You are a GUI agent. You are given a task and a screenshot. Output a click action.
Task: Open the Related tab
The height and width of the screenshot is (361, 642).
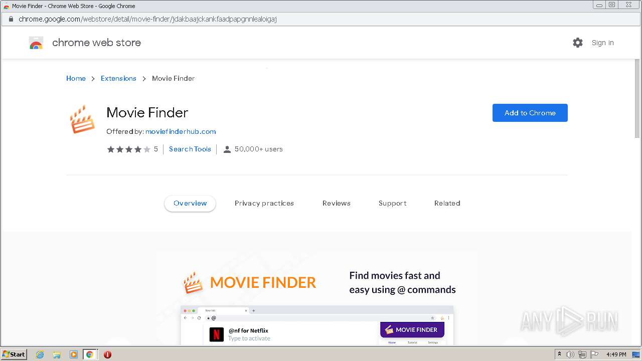[447, 204]
